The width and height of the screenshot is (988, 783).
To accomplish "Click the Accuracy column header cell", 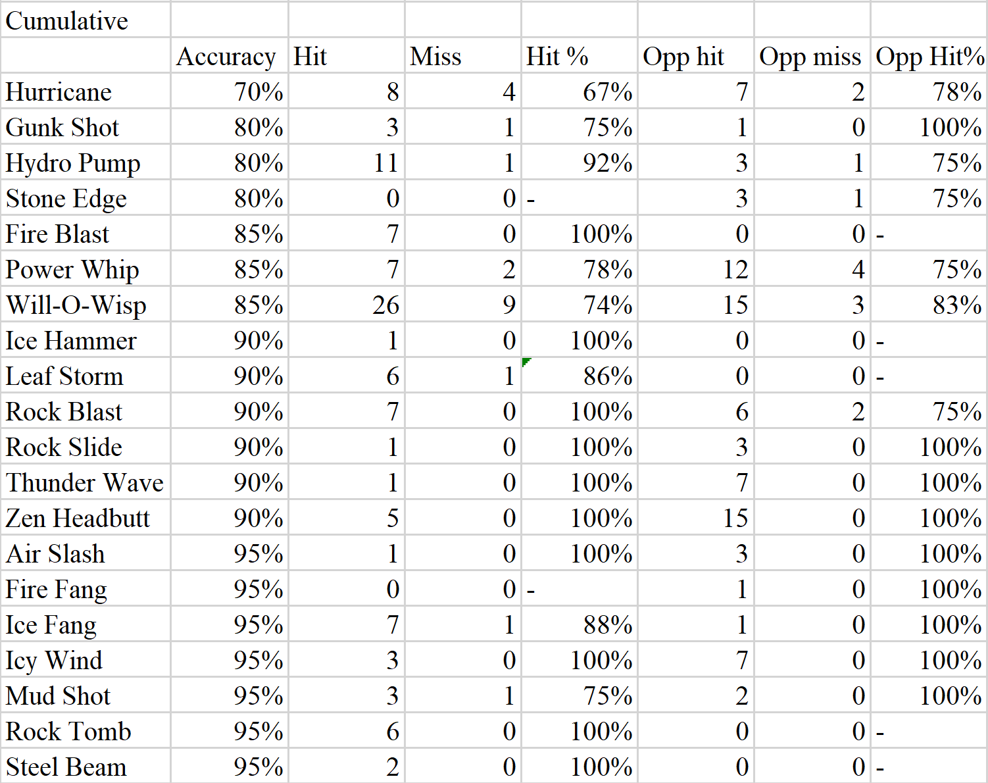I will coord(229,55).
